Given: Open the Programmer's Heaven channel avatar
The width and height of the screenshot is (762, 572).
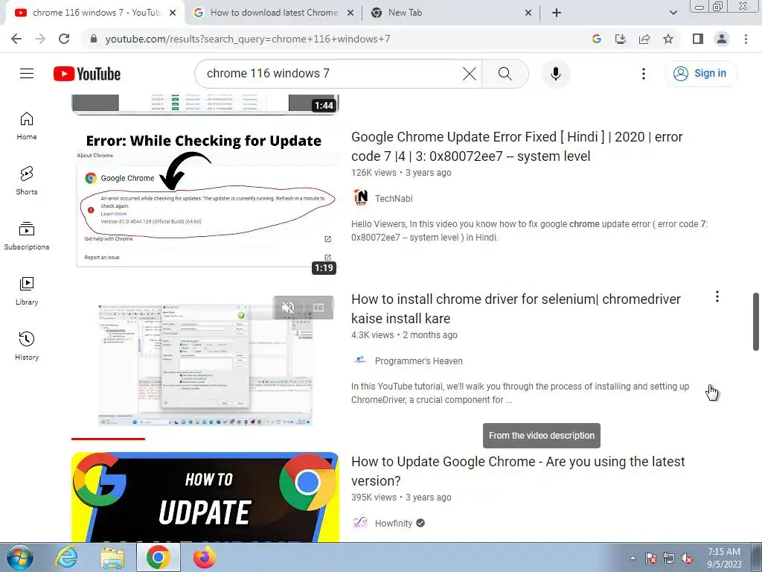Looking at the screenshot, I should [361, 360].
